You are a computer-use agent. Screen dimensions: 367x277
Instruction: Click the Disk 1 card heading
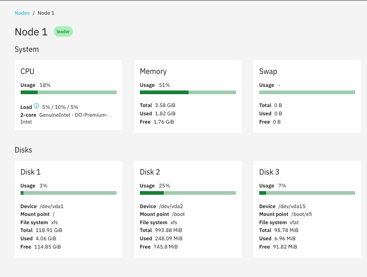pos(30,172)
